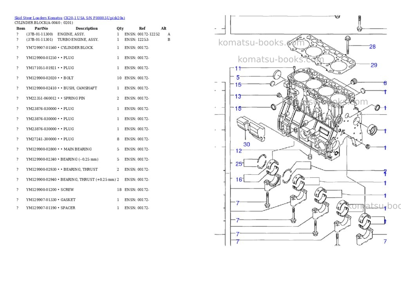Click callout number 28 in diagram
Screen dimensions: 401x284
pyautogui.click(x=372, y=47)
